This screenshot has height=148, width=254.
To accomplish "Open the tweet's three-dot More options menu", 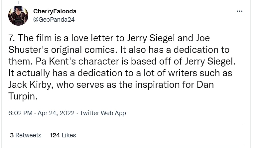I will (x=239, y=11).
